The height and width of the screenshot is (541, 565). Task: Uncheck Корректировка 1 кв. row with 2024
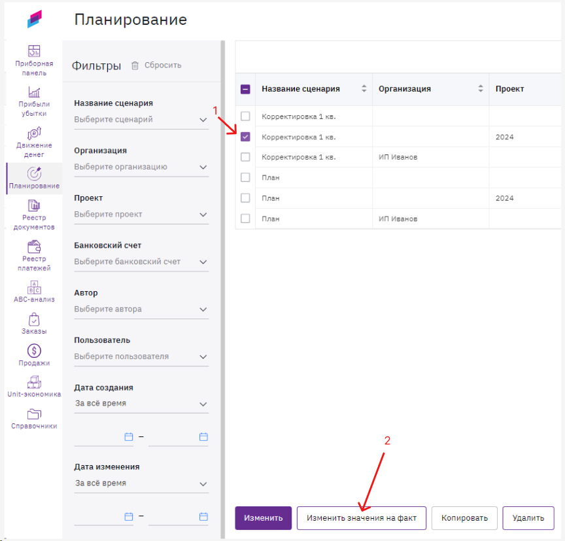pos(245,137)
